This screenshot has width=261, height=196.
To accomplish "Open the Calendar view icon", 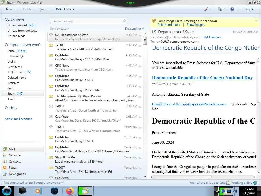I will 5,155.
